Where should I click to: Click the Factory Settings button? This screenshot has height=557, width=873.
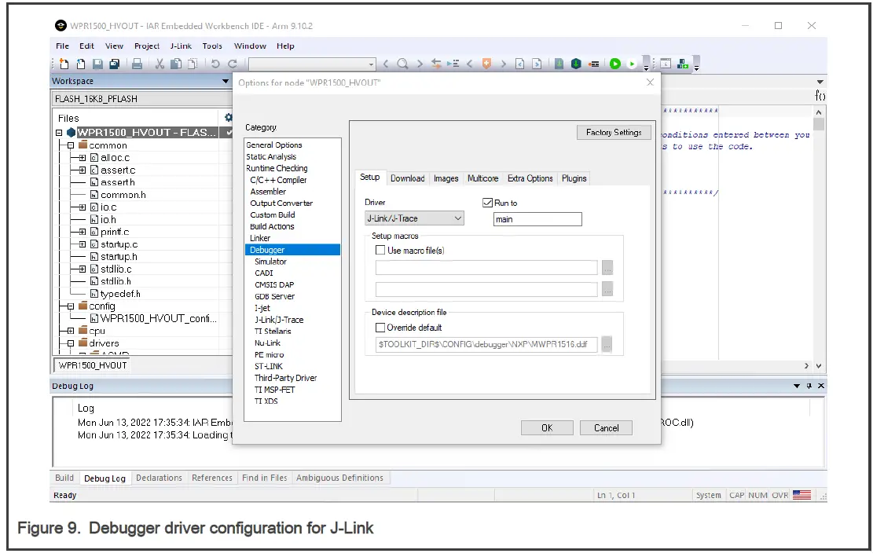(x=614, y=133)
